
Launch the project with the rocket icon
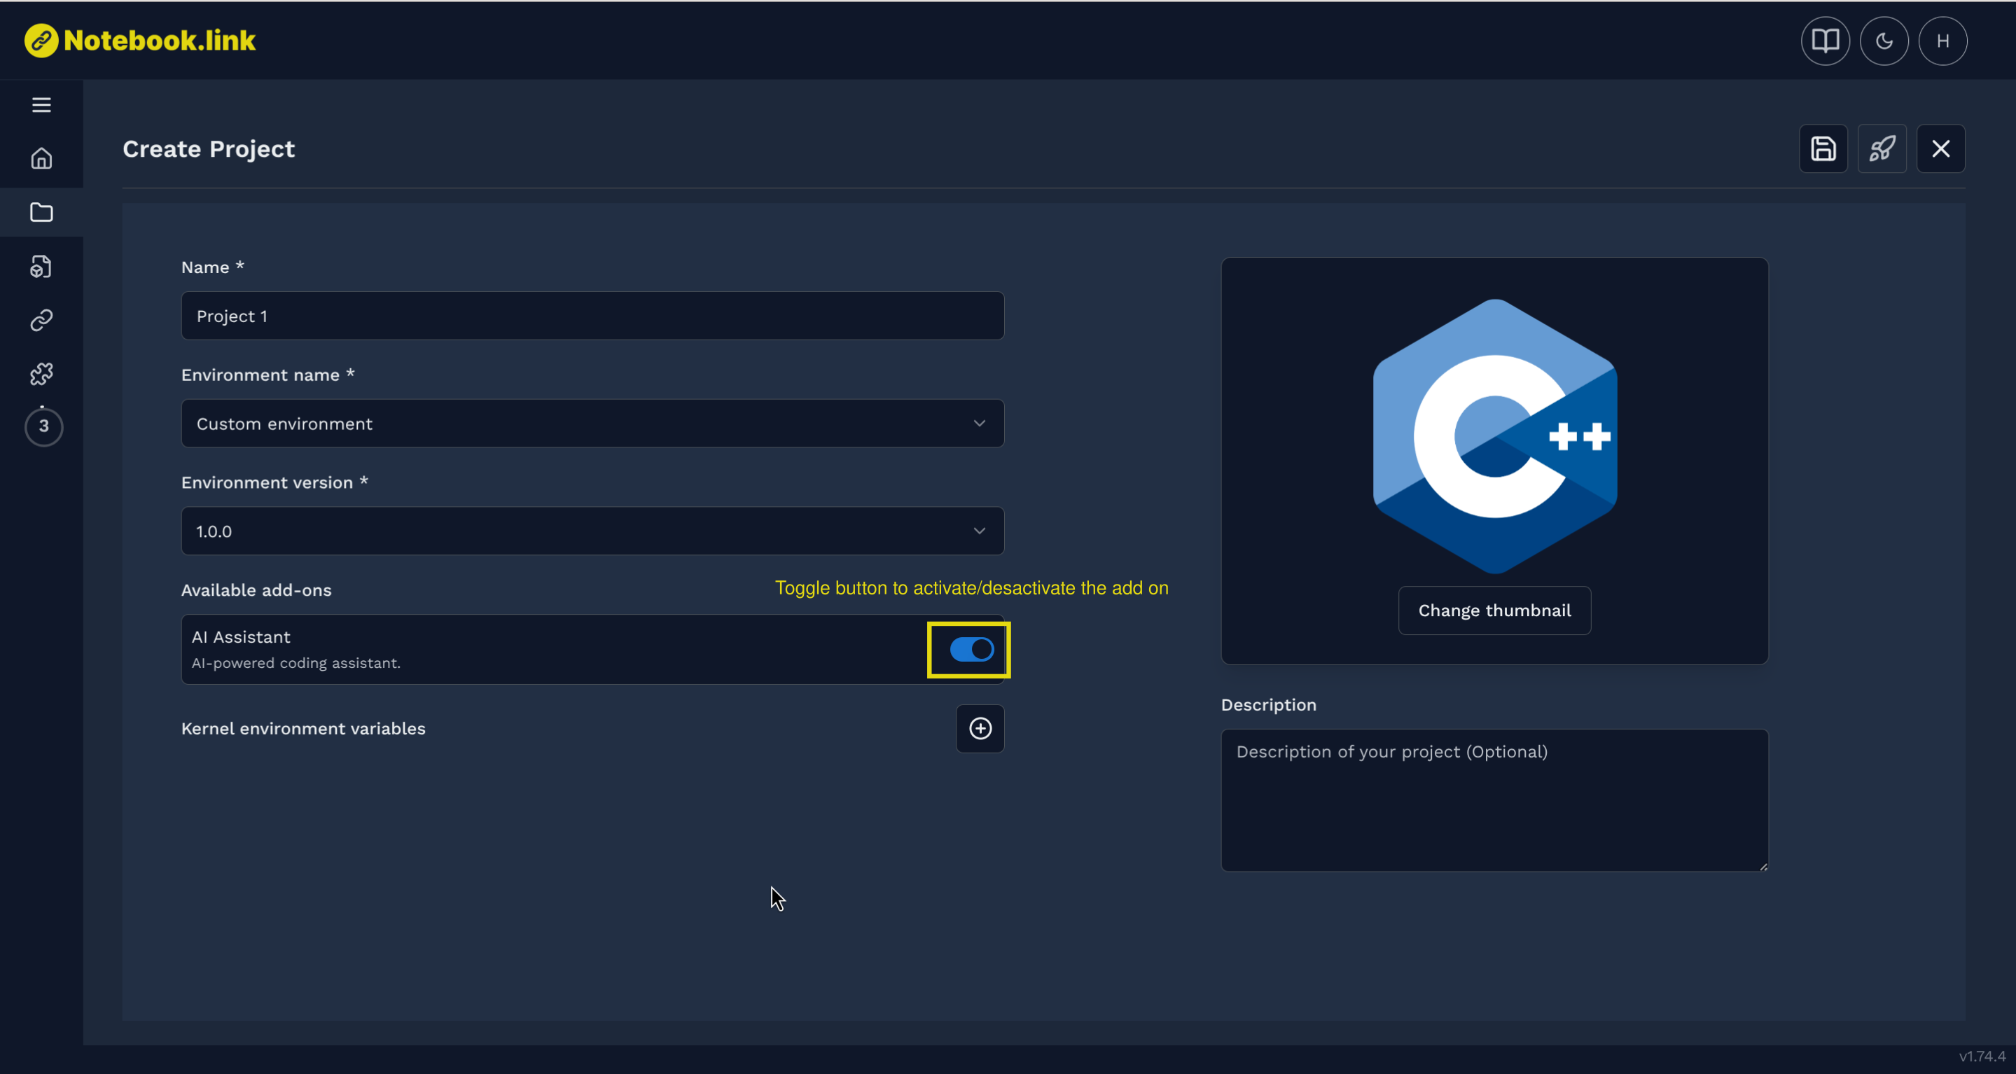point(1883,148)
